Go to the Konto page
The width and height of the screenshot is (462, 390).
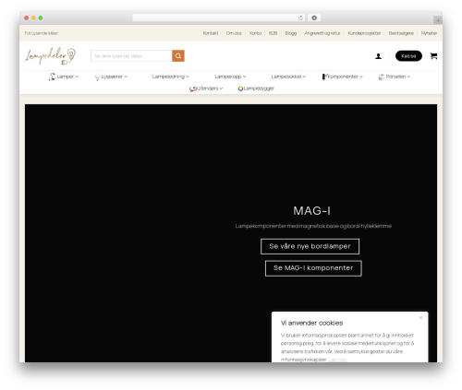click(x=255, y=33)
